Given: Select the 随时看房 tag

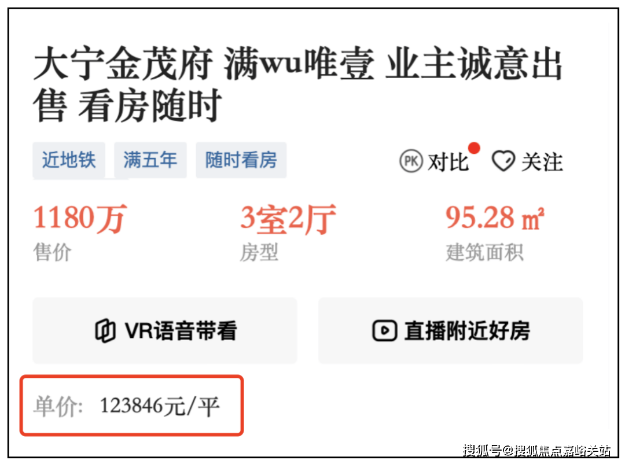Looking at the screenshot, I should point(241,160).
